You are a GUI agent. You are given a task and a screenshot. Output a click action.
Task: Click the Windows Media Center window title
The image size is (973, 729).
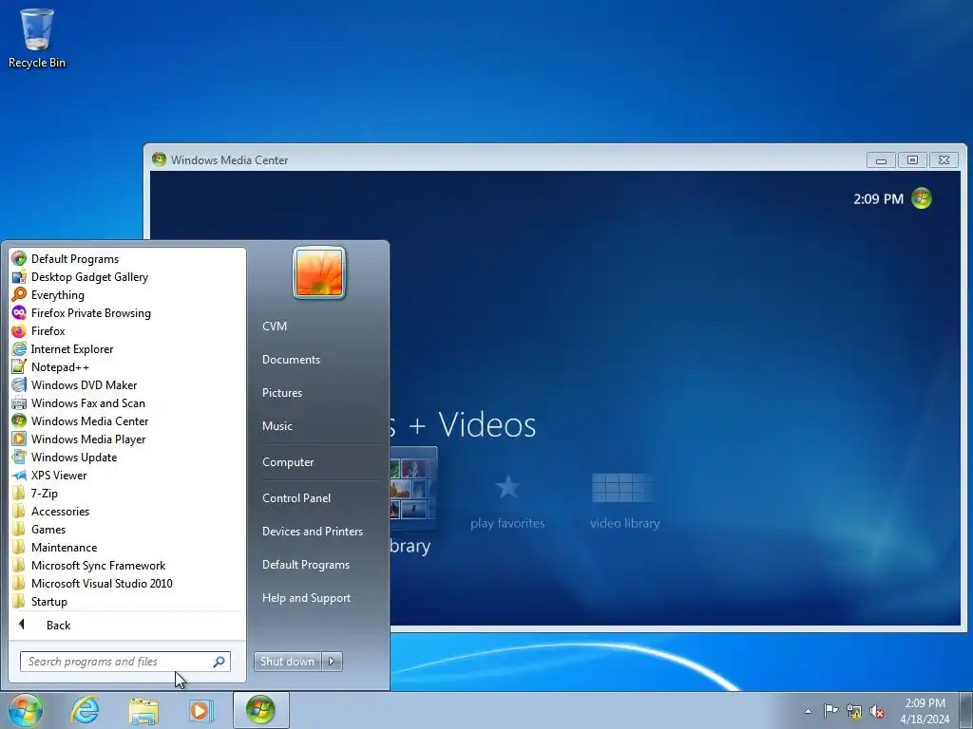click(x=229, y=159)
